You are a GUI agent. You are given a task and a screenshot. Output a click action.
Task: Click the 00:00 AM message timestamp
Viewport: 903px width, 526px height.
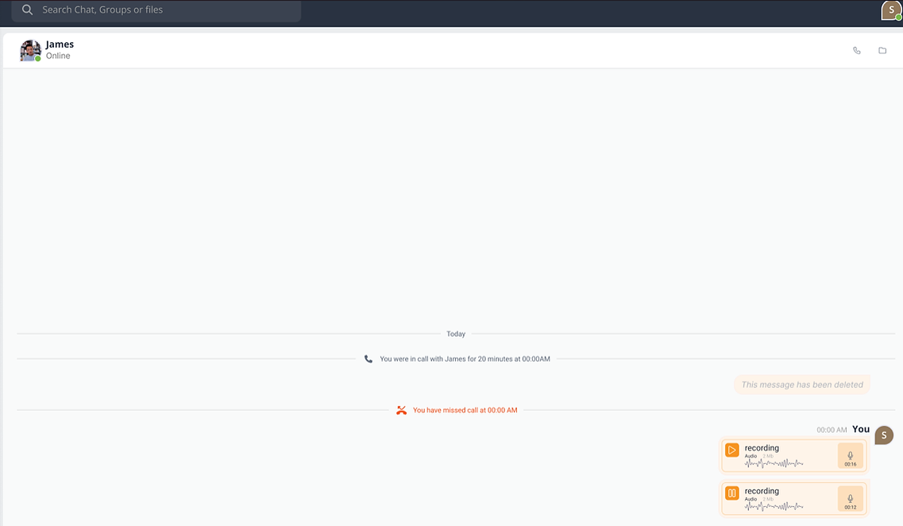click(832, 430)
